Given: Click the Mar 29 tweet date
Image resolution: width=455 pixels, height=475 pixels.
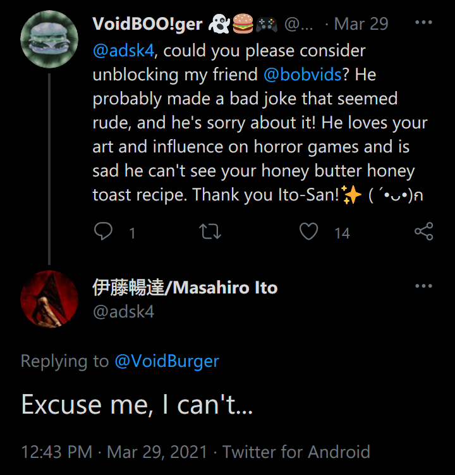Looking at the screenshot, I should (x=361, y=23).
